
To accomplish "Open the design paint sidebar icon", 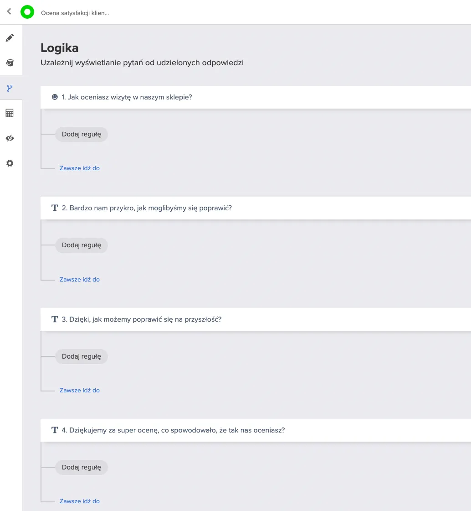I will click(10, 63).
